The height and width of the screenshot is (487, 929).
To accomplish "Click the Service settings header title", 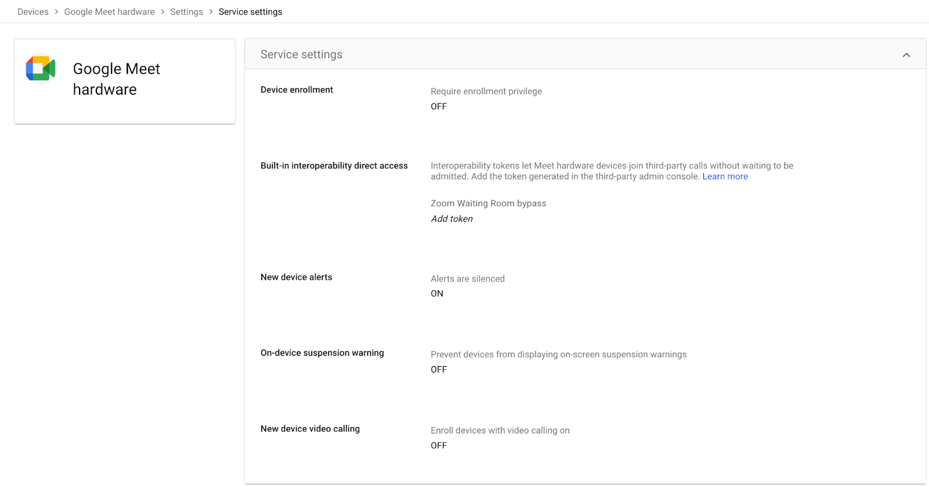I will (301, 55).
